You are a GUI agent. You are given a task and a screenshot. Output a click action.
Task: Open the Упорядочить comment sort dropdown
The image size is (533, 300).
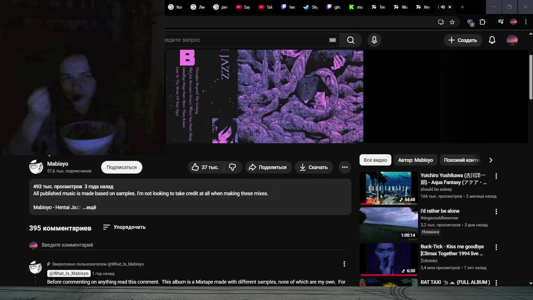[124, 227]
